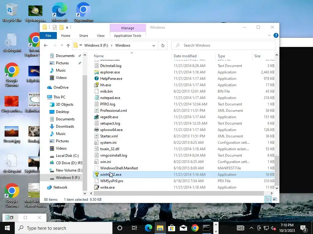
Task: Expand quick access toolbar customize dropdown
Action: tap(67, 28)
